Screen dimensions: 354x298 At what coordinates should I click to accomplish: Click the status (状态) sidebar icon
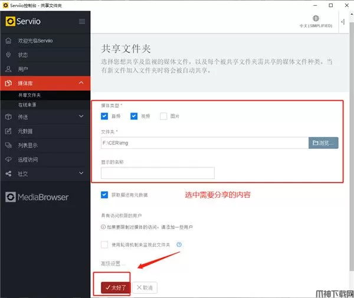(8, 55)
